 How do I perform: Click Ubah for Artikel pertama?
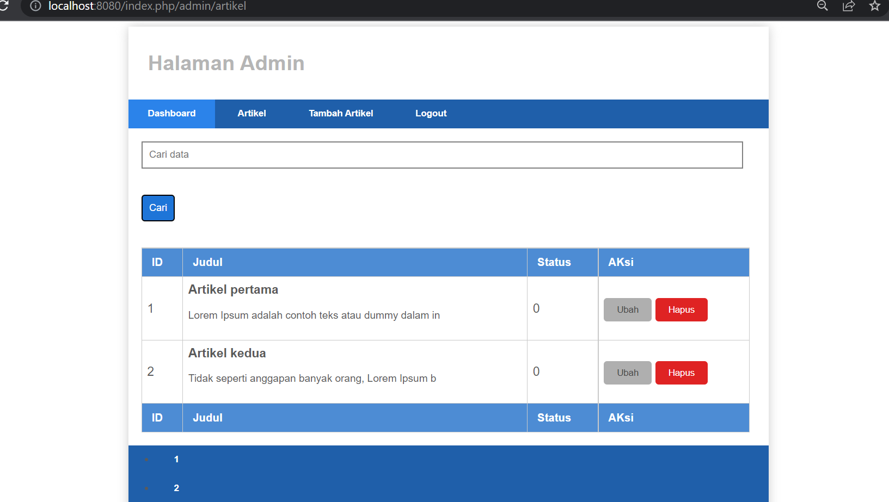[627, 309]
